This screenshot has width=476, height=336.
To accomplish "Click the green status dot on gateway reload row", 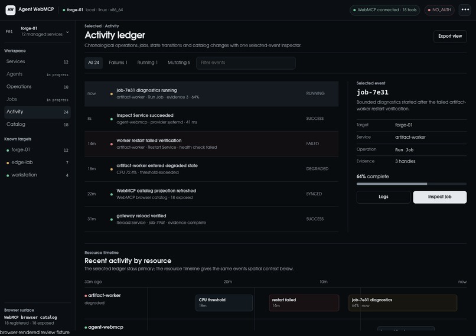I will (112, 219).
